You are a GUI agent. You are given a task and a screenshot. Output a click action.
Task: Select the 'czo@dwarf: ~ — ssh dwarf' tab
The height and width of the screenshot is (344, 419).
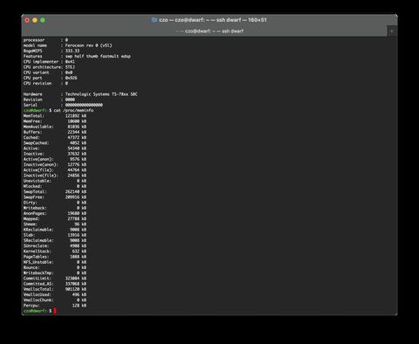point(209,31)
